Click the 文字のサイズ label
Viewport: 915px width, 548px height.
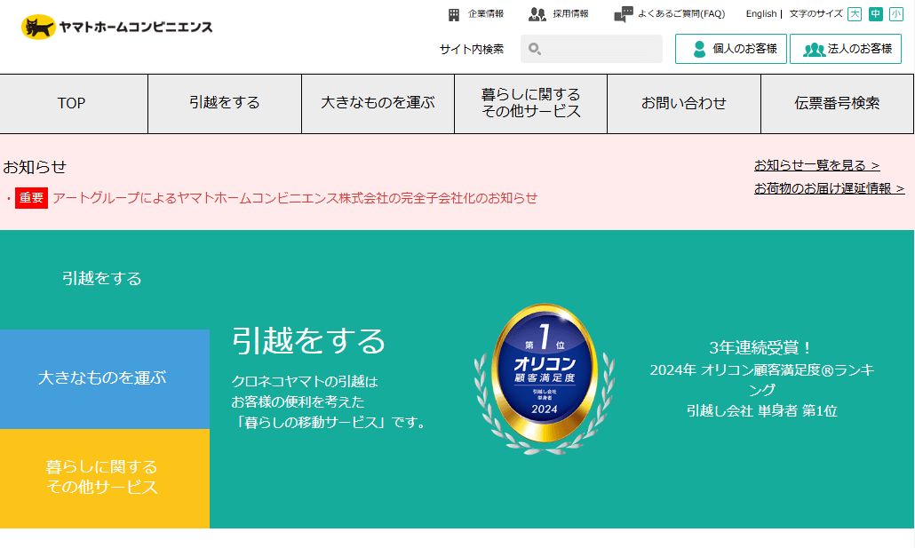816,14
